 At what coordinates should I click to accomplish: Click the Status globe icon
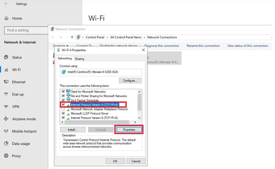6,57
